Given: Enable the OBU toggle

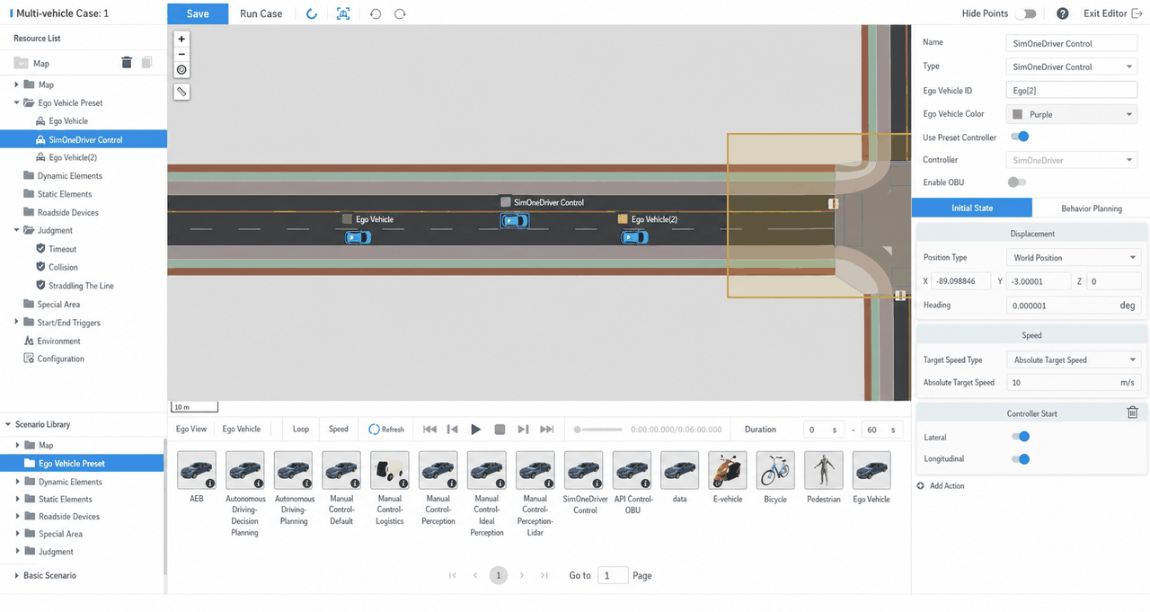Looking at the screenshot, I should pos(1017,182).
